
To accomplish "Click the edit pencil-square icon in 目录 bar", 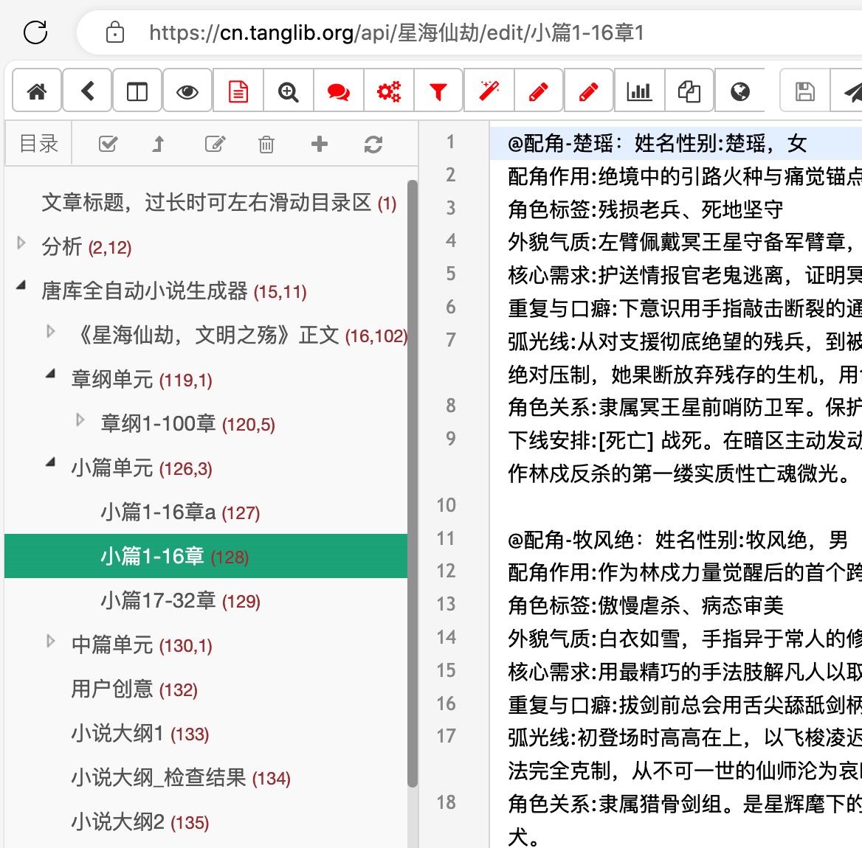I will click(215, 144).
